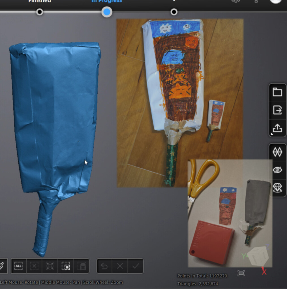Click the dashed expand-arrows selection icon
Image resolution: width=287 pixels, height=289 pixels.
click(50, 266)
